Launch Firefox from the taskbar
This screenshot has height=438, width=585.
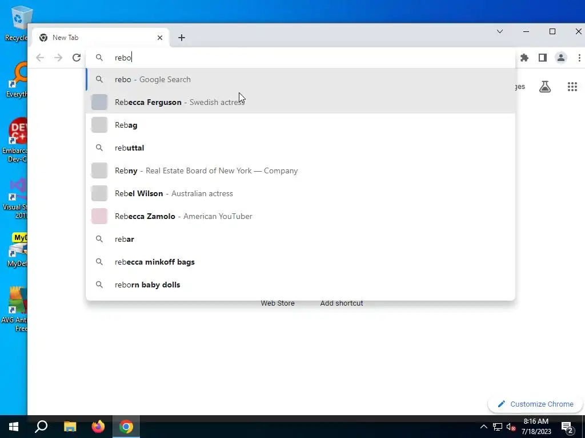pos(98,427)
